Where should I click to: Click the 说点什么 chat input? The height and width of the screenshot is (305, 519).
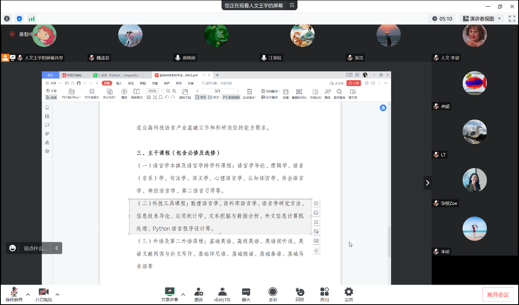coord(35,248)
